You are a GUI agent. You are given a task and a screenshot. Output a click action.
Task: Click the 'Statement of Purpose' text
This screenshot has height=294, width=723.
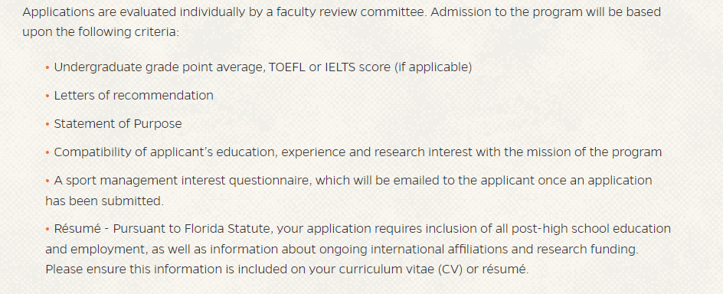pos(118,124)
